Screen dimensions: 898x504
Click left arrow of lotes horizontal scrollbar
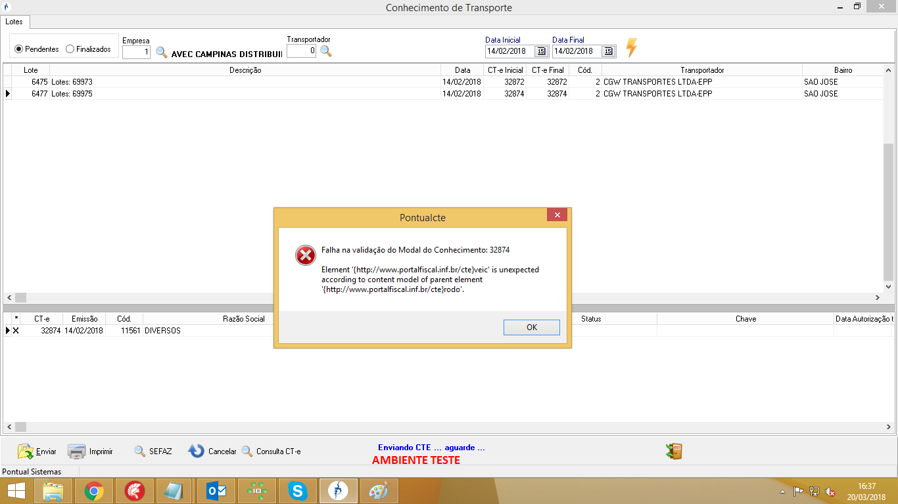tap(9, 297)
